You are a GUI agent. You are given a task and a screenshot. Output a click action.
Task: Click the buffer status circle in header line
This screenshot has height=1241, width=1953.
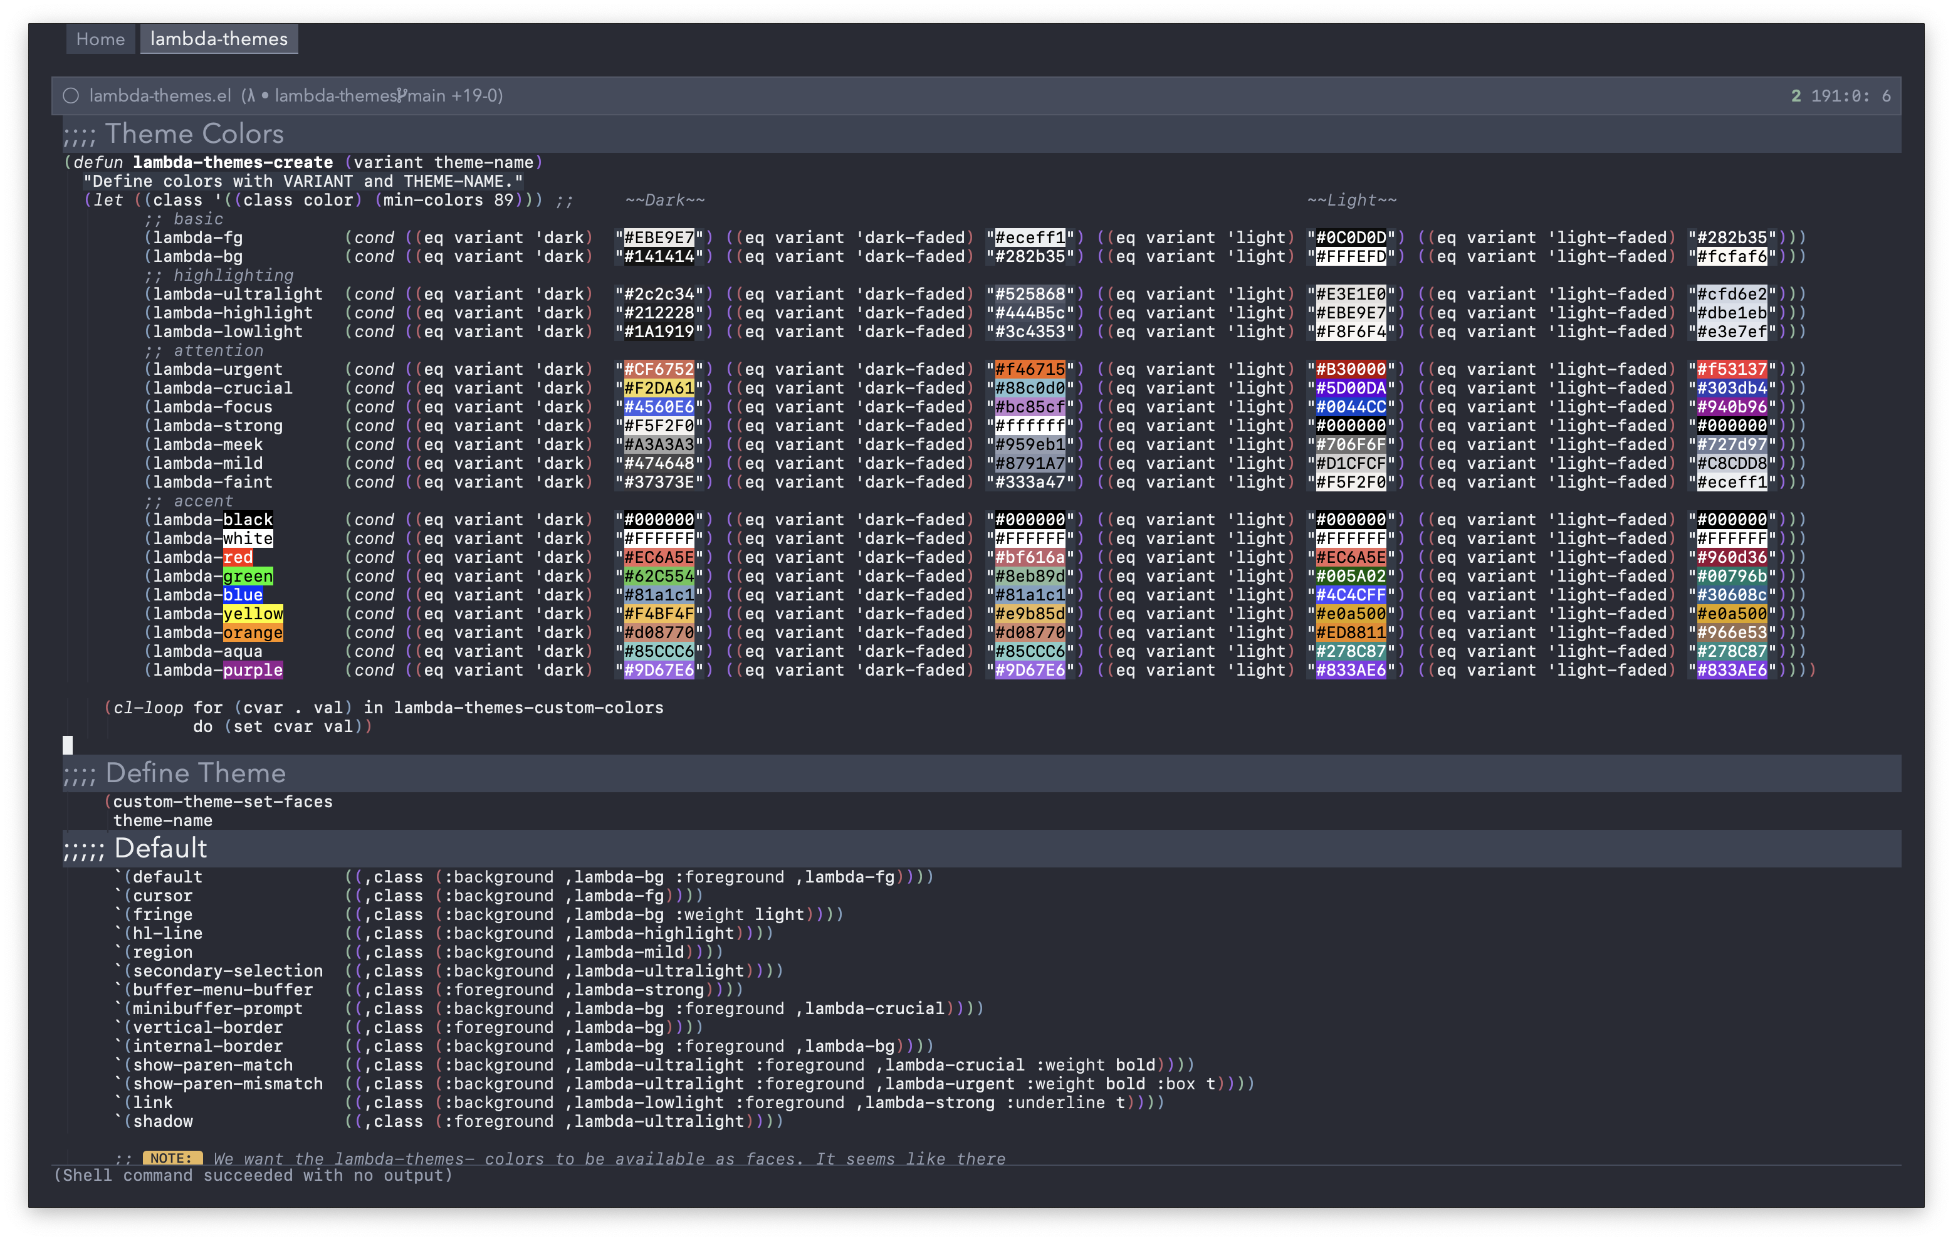pos(71,96)
